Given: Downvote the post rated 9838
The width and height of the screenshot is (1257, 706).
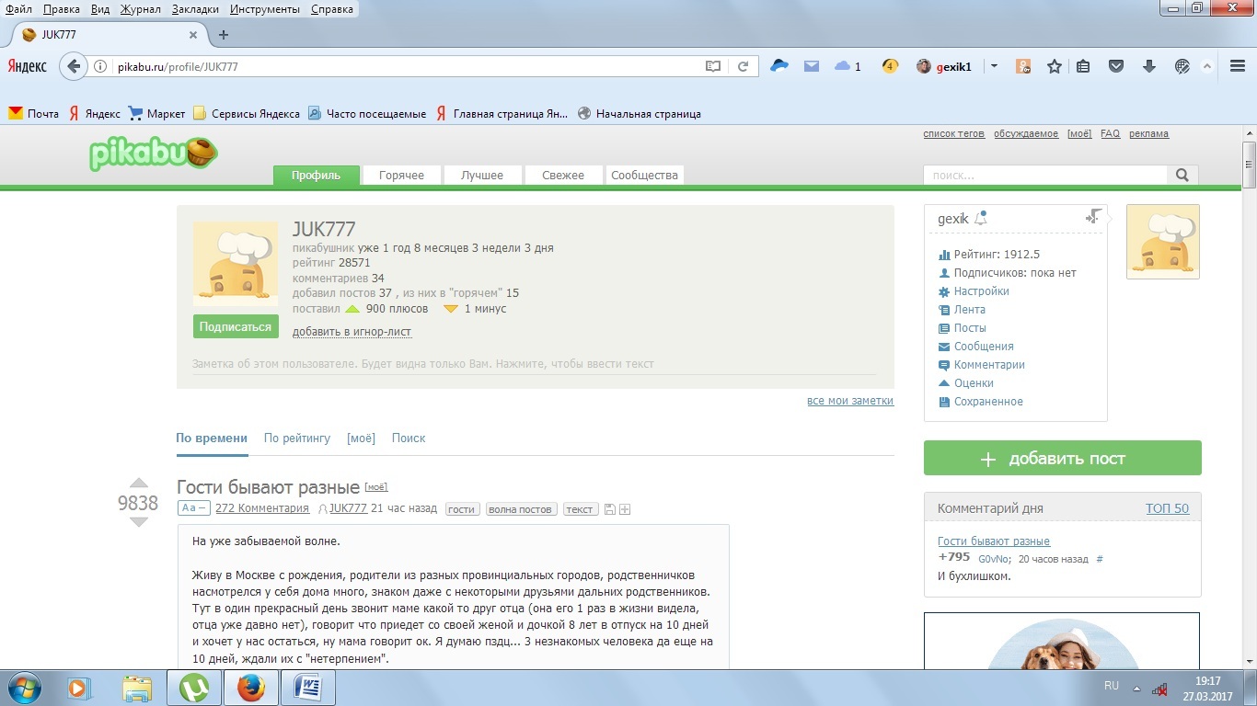Looking at the screenshot, I should pyautogui.click(x=138, y=521).
